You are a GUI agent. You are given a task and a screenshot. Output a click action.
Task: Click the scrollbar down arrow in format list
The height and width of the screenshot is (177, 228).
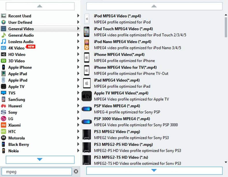coord(226,162)
